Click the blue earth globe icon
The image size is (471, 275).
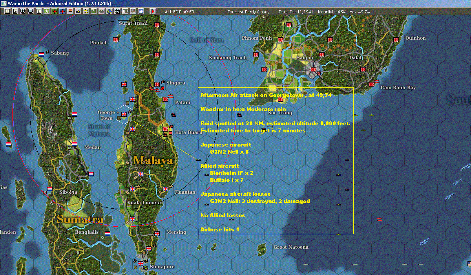click(x=109, y=11)
